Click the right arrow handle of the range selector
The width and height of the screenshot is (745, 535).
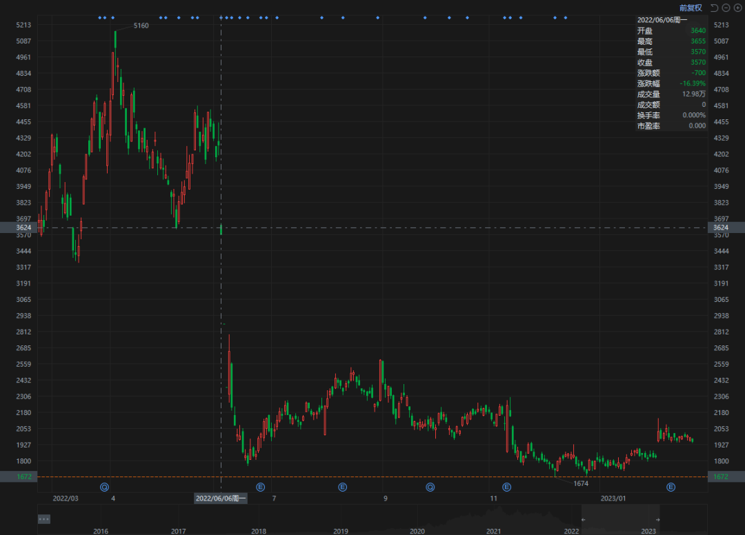[657, 520]
